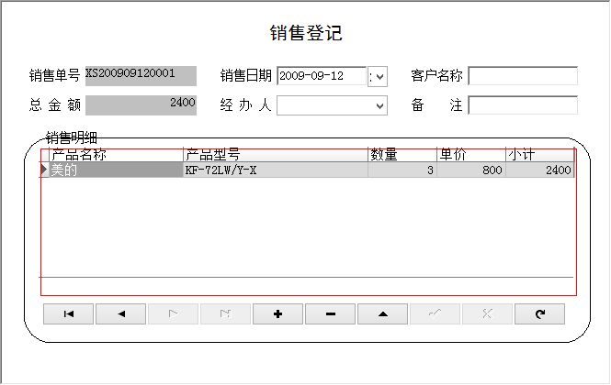The width and height of the screenshot is (611, 385).
Task: Select subtotal cell showing 2400
Action: 540,170
